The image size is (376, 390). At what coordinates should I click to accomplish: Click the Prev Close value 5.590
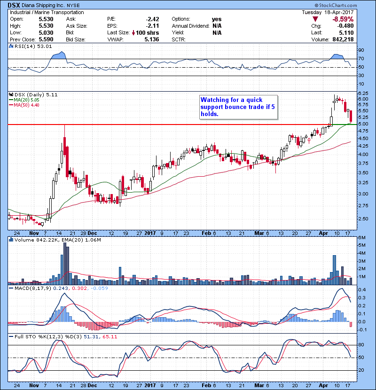point(46,39)
